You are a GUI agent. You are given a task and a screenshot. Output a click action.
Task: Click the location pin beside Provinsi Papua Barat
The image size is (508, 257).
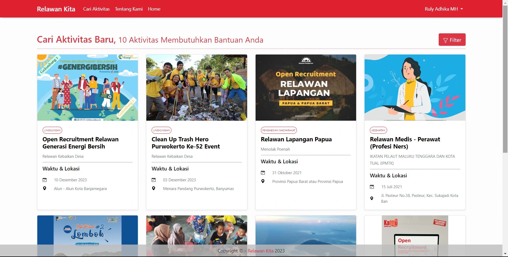point(263,181)
